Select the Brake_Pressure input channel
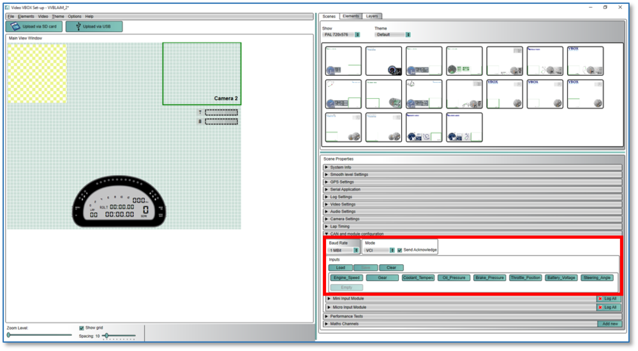Viewport: 638px width, 351px height. point(490,278)
